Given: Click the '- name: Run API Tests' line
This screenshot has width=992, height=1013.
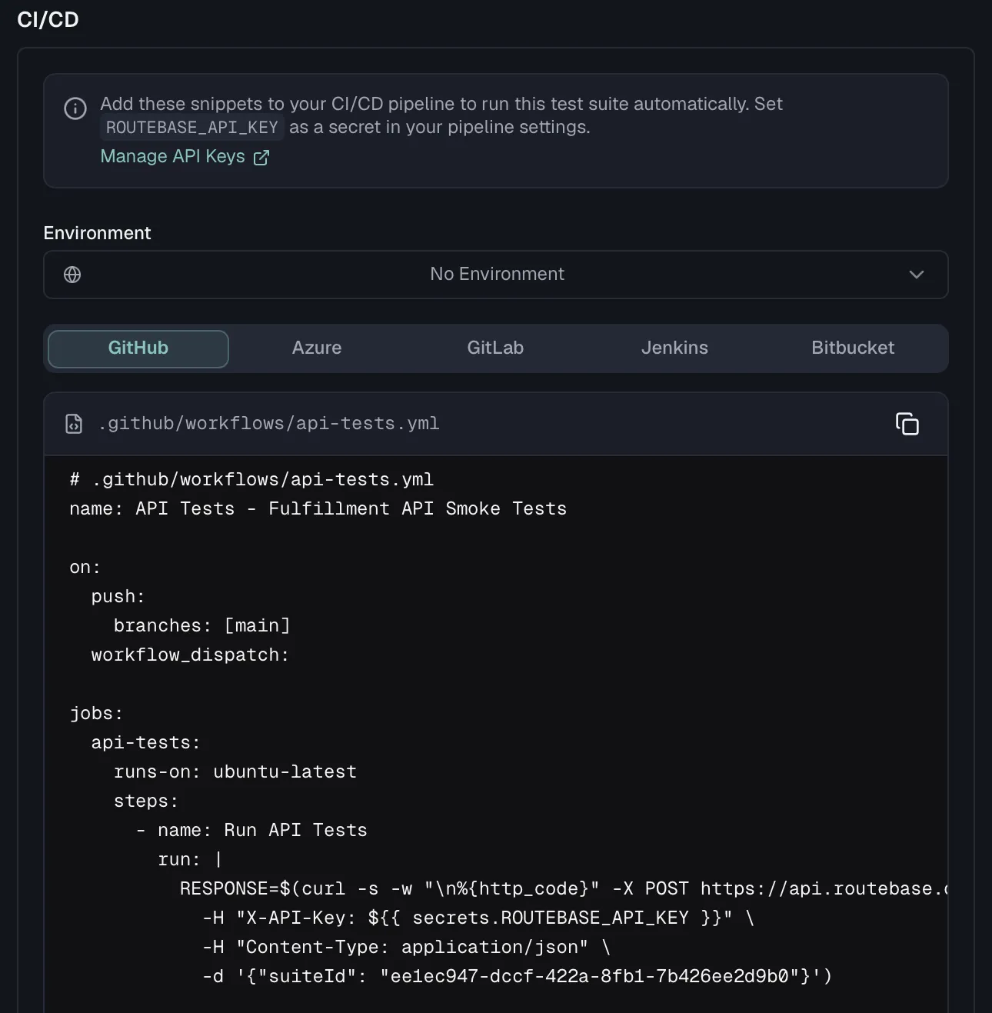Looking at the screenshot, I should 251,831.
